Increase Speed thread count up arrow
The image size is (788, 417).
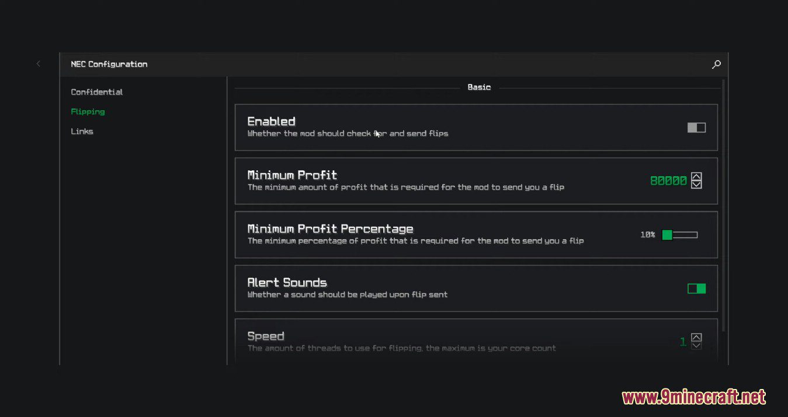point(696,337)
